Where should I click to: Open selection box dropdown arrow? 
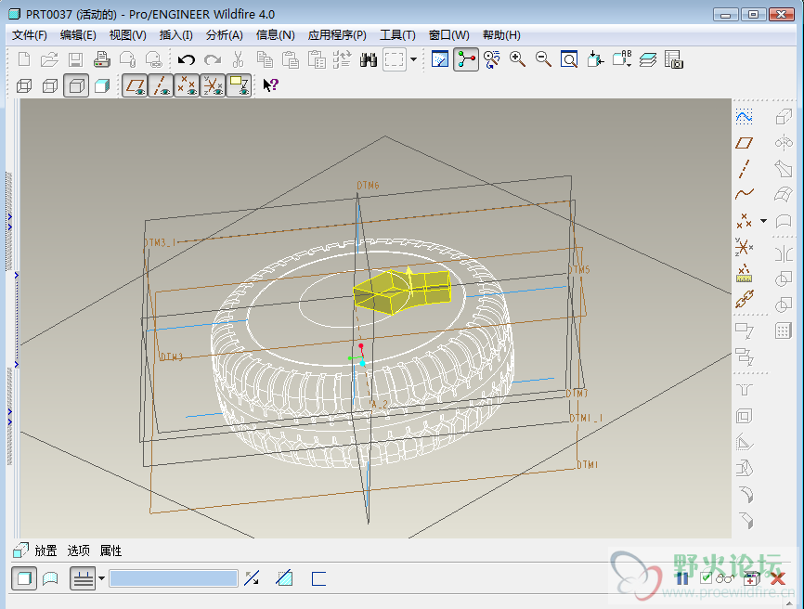tap(413, 60)
